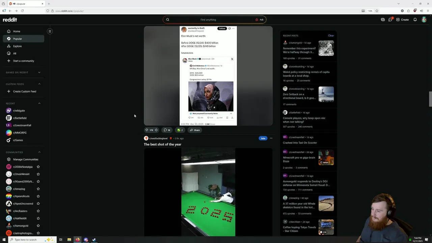Toggle favorite star for r/Amazing
Image resolution: width=432 pixels, height=243 pixels.
38,189
